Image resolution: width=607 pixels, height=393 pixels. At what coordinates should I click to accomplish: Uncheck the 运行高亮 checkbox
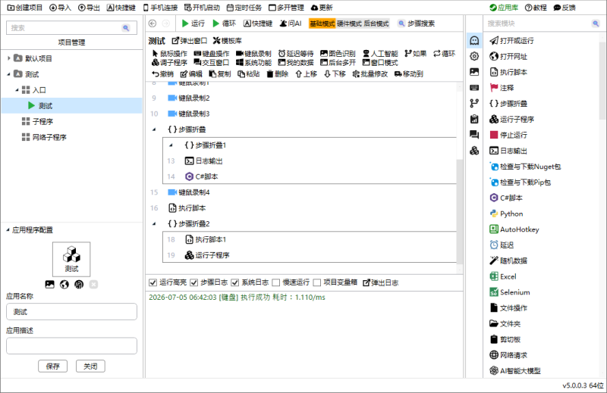[153, 283]
